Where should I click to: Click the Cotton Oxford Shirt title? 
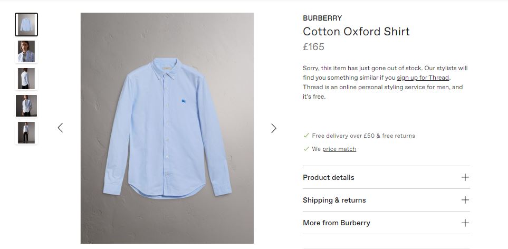coord(356,32)
